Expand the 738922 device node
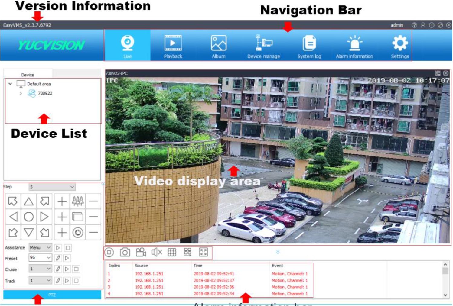Viewport: 453px width, 306px height. pyautogui.click(x=21, y=93)
